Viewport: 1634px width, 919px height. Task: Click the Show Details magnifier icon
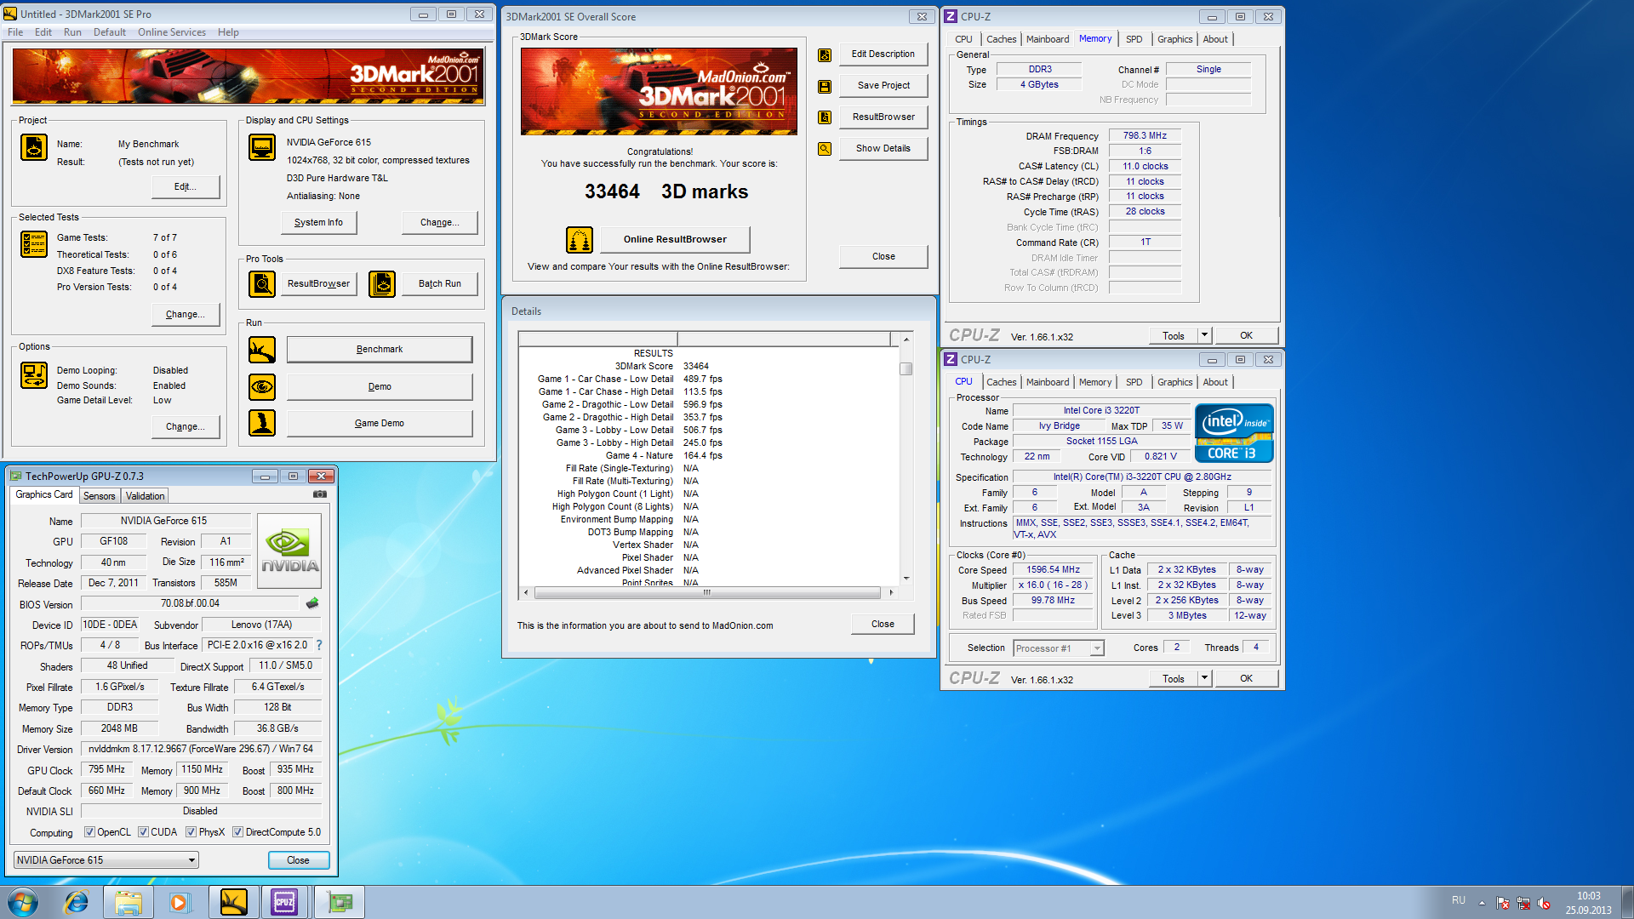(825, 149)
